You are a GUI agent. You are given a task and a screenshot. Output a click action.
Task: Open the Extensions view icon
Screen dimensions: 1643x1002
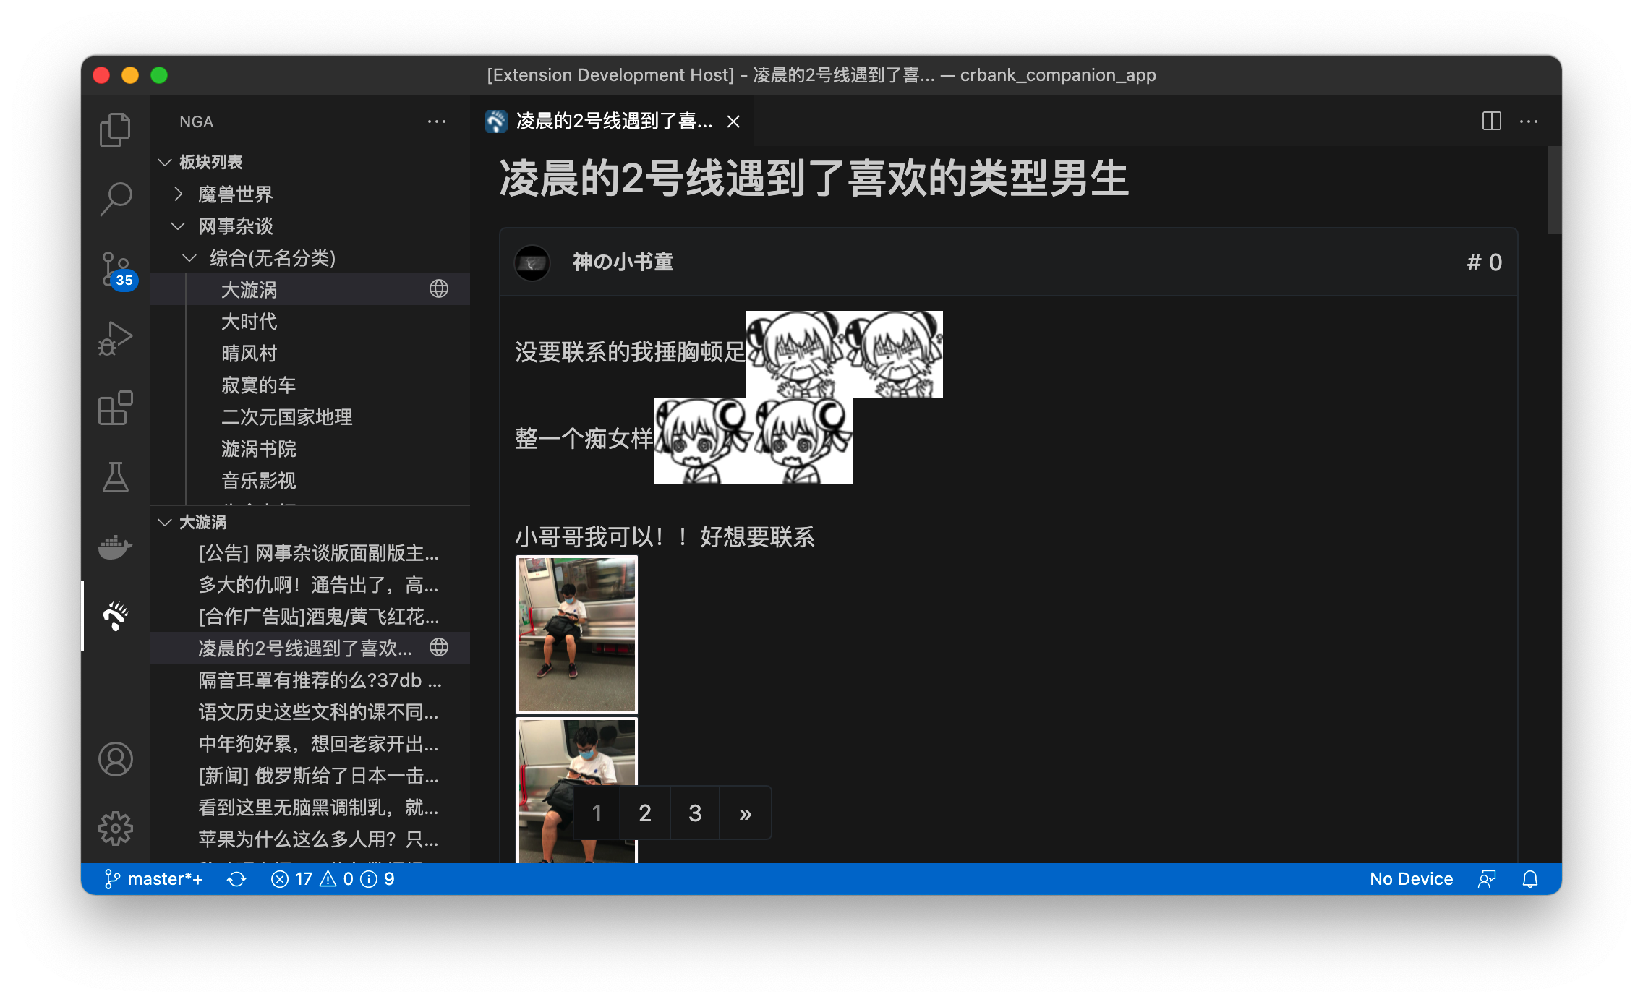[x=115, y=408]
